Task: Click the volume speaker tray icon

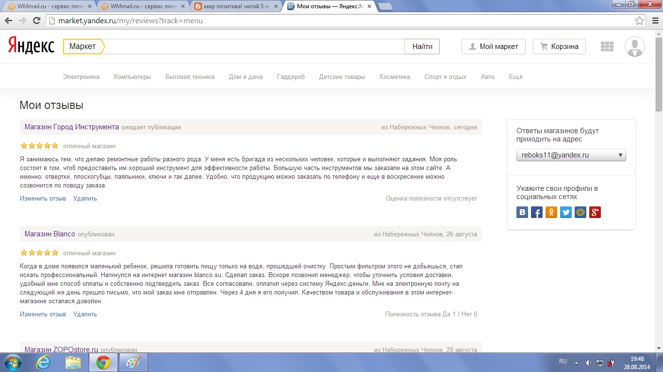Action: [x=588, y=362]
